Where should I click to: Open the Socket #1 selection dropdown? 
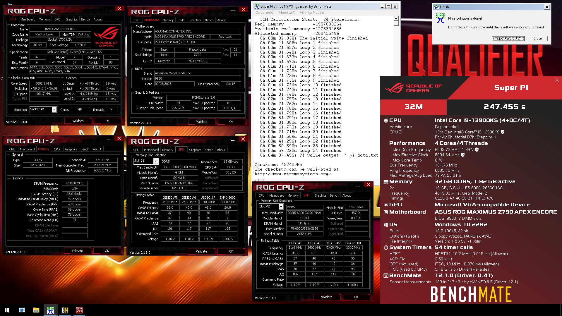pyautogui.click(x=54, y=109)
